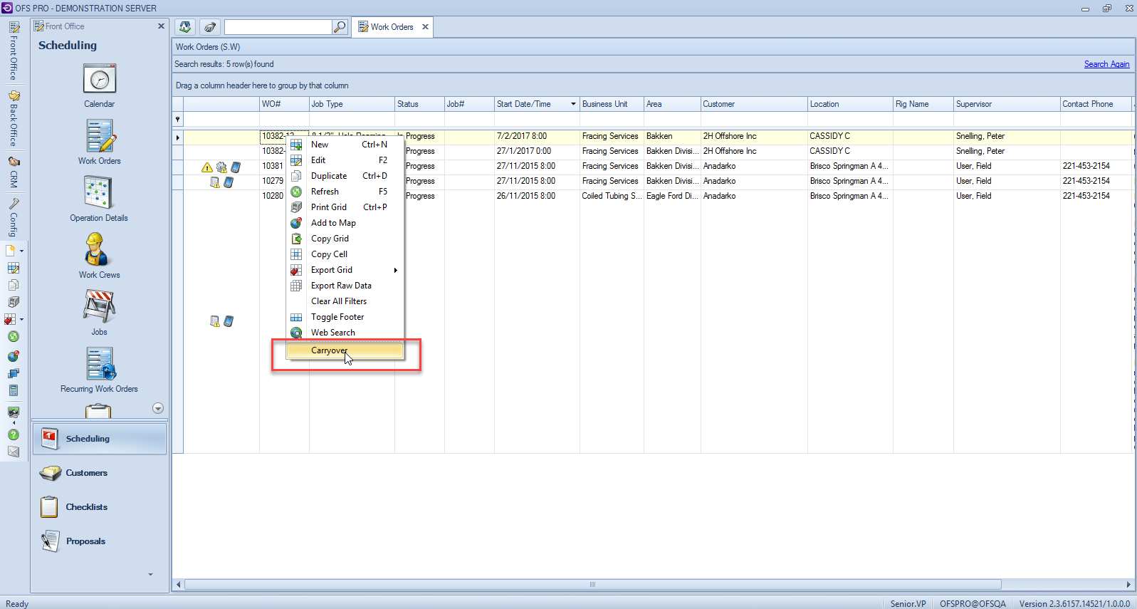Choose Edit from the context menu

click(x=345, y=160)
